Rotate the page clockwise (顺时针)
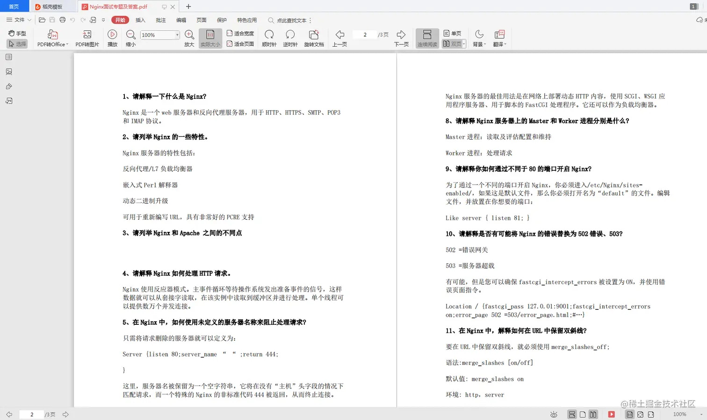Image resolution: width=707 pixels, height=420 pixels. click(269, 37)
